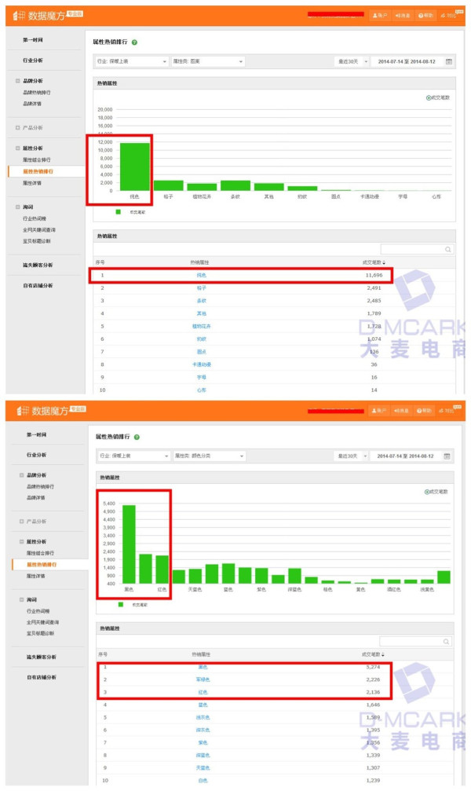Screen dimensions: 471x791
Task: Click the 11,696 value in the 纯色 row
Action: pos(374,276)
